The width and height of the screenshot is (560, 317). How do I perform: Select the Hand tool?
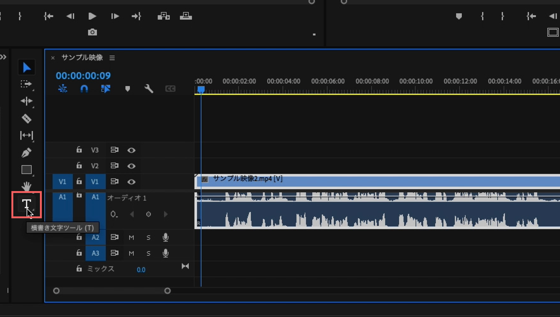tap(26, 186)
